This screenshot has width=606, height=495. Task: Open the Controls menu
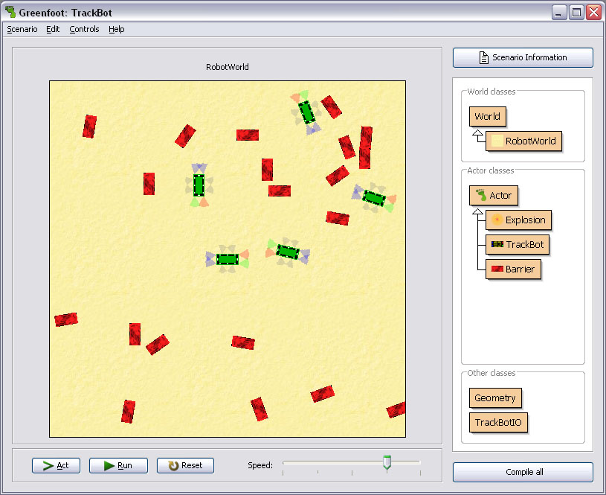click(84, 30)
